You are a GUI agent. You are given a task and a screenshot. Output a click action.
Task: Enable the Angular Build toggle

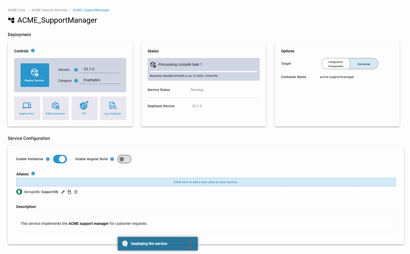pyautogui.click(x=124, y=159)
